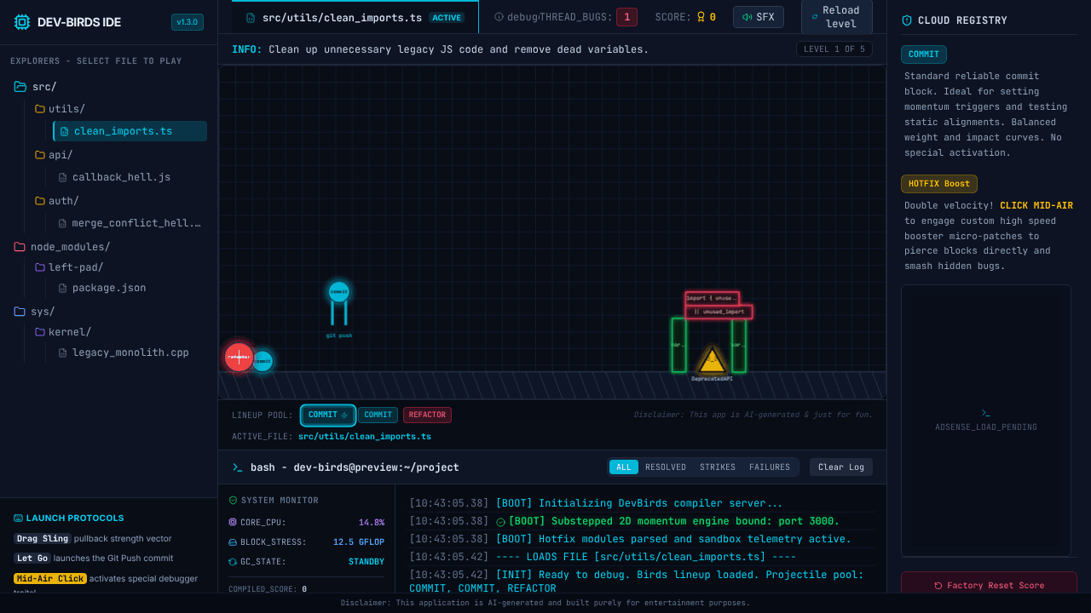
Task: Toggle the SFX sound button
Action: (758, 17)
